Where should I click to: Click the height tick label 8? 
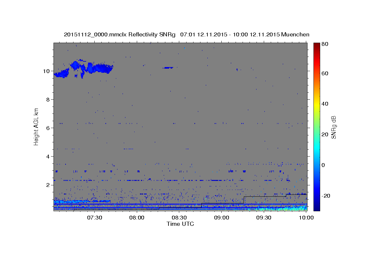[48, 100]
